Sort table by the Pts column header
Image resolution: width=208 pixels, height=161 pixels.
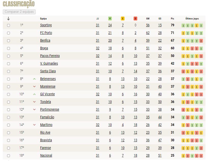(172, 19)
